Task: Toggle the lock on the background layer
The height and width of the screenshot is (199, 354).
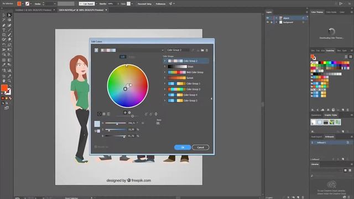Action: pos(272,22)
